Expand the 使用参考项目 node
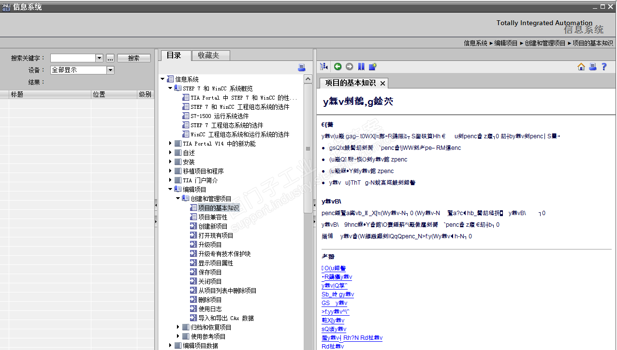This screenshot has width=617, height=350. click(x=178, y=336)
